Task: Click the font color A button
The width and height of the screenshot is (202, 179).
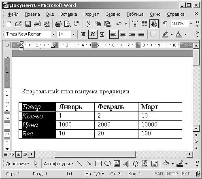Action: [179, 34]
